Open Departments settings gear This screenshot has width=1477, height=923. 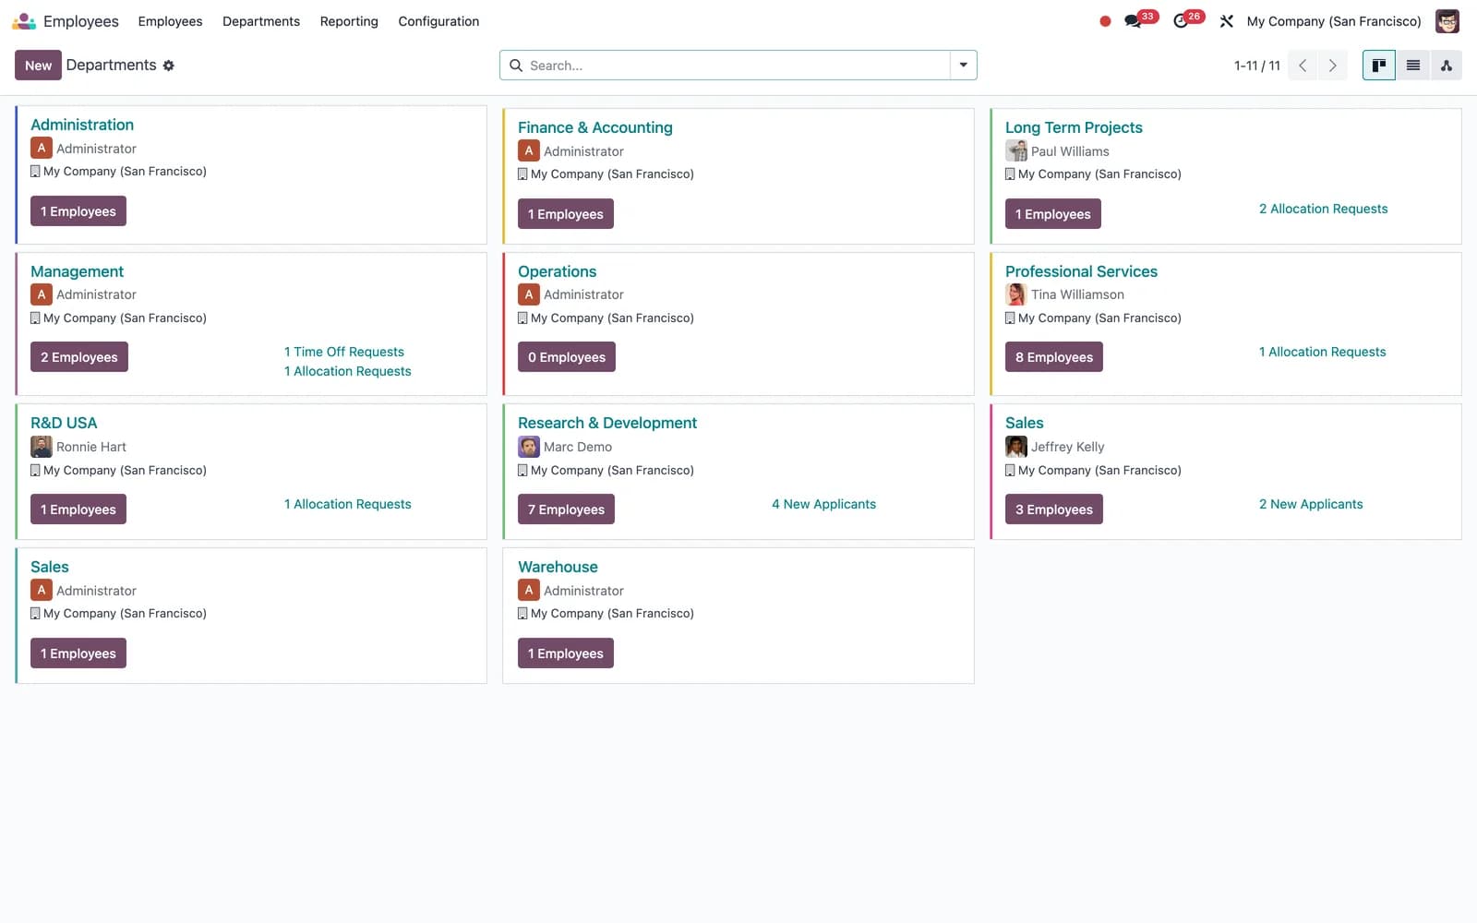(168, 66)
